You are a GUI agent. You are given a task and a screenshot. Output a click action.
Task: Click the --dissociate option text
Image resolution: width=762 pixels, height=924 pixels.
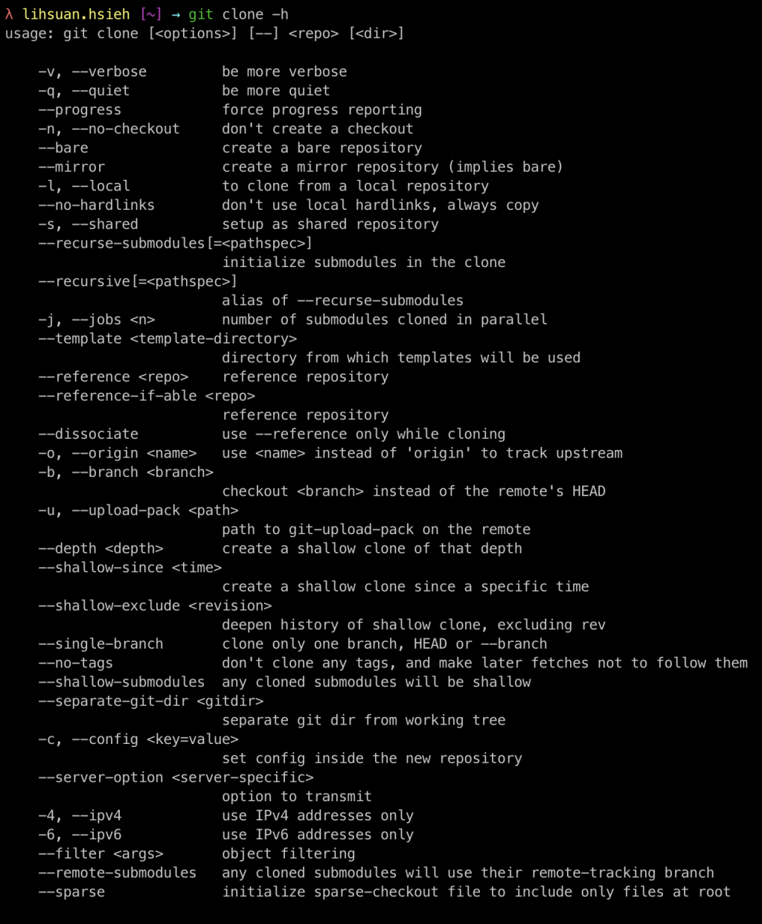click(x=89, y=434)
